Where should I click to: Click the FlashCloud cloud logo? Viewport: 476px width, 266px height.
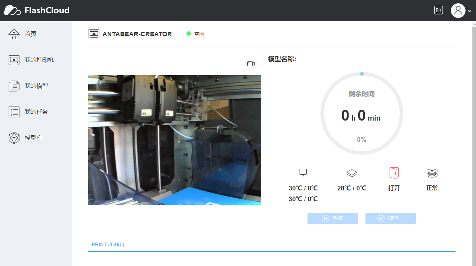pos(12,10)
